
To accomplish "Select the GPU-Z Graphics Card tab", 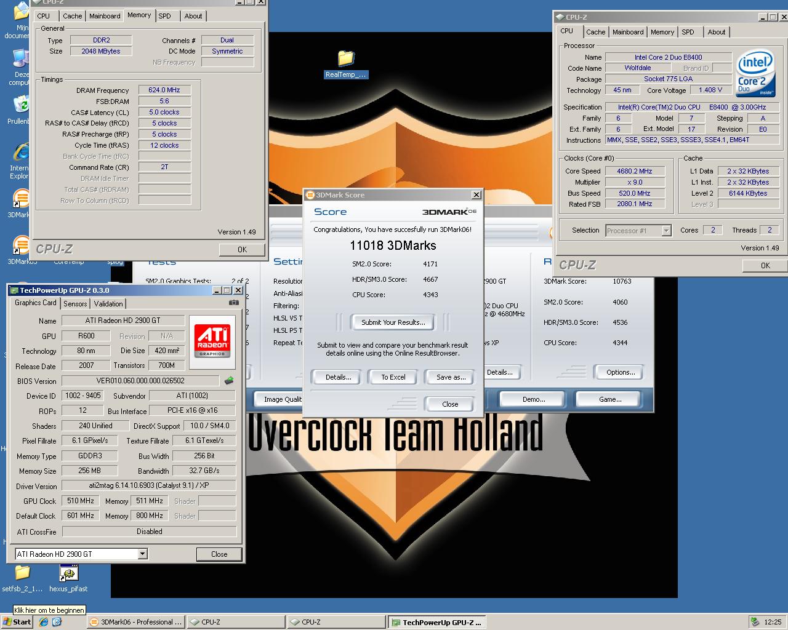I will (36, 303).
